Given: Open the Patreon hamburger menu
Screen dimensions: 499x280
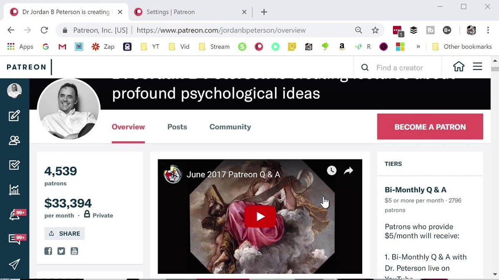Looking at the screenshot, I should 477,66.
